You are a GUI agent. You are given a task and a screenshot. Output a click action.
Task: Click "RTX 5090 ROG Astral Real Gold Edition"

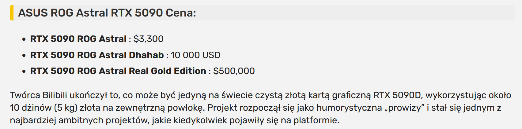(118, 71)
